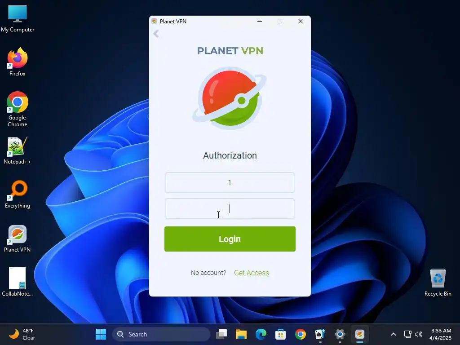Select the Firefox desktop shortcut
This screenshot has height=345, width=460.
click(18, 62)
